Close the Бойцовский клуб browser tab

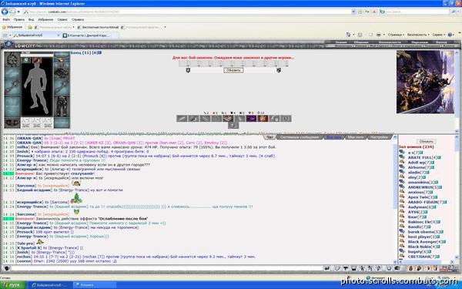59,35
